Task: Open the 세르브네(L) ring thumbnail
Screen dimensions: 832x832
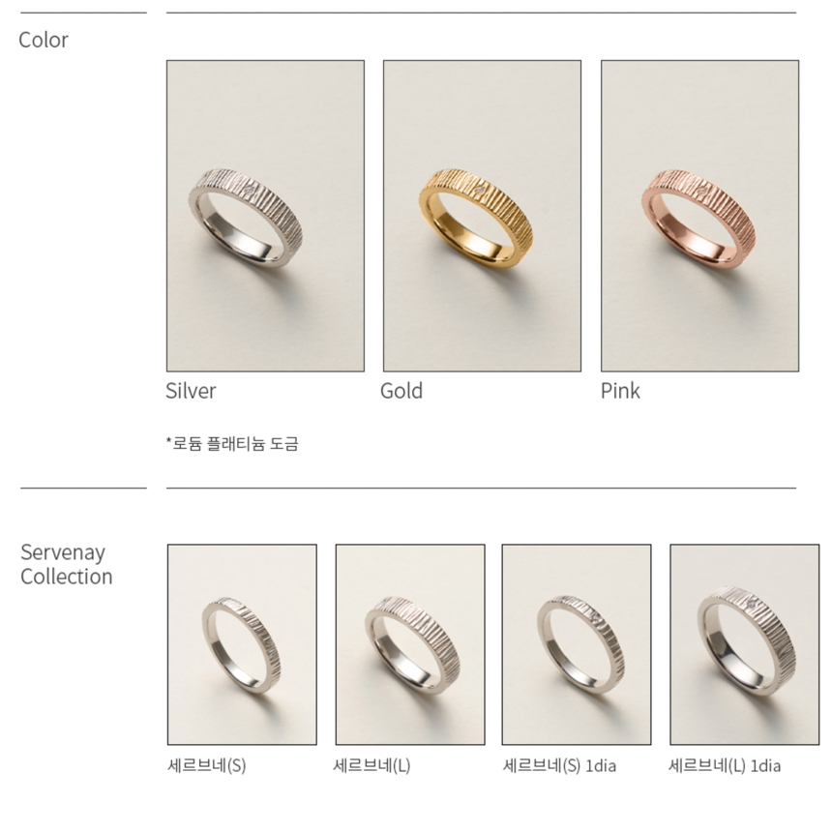Action: [x=410, y=644]
